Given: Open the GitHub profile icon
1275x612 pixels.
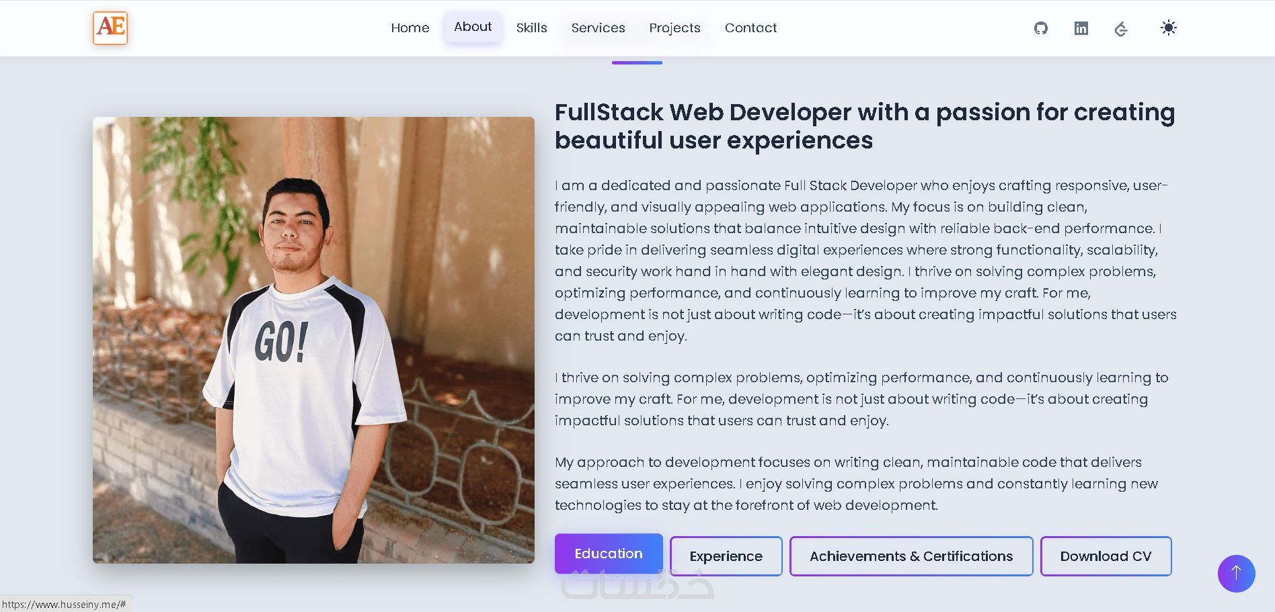Looking at the screenshot, I should [1041, 28].
